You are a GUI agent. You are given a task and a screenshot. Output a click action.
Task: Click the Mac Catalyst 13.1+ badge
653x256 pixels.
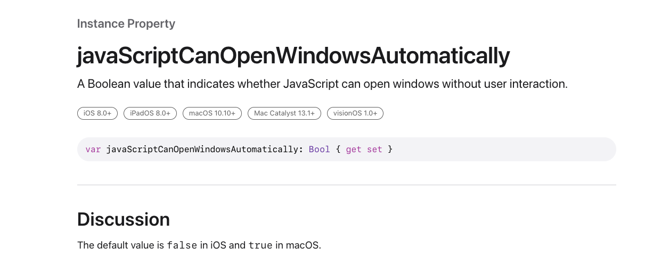(284, 113)
